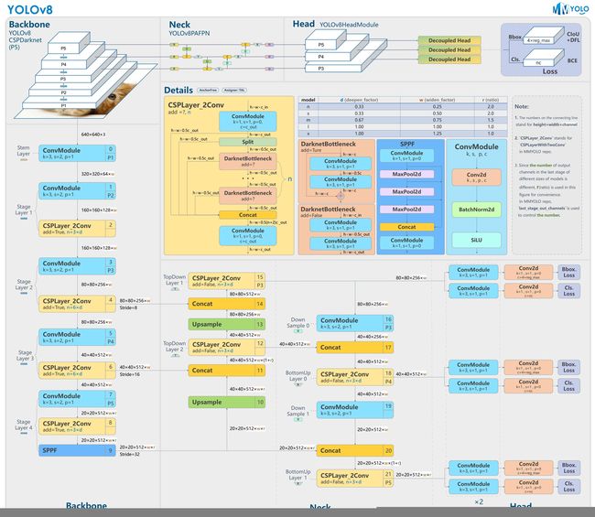Viewport: 595px width, 517px height.
Task: Select ConvModule block number 19
Action: [355, 410]
